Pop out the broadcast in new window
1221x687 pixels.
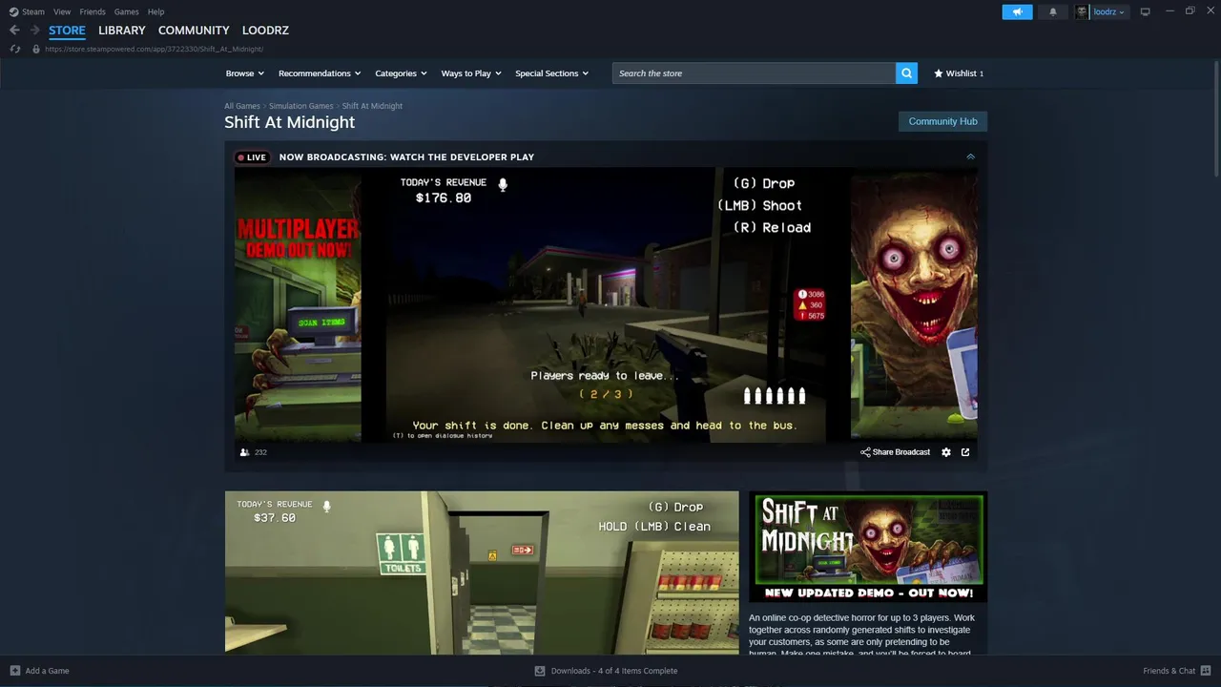coord(965,452)
